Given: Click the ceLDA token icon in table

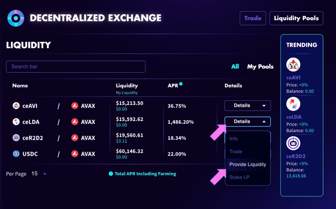Looking at the screenshot, I should click(16, 122).
